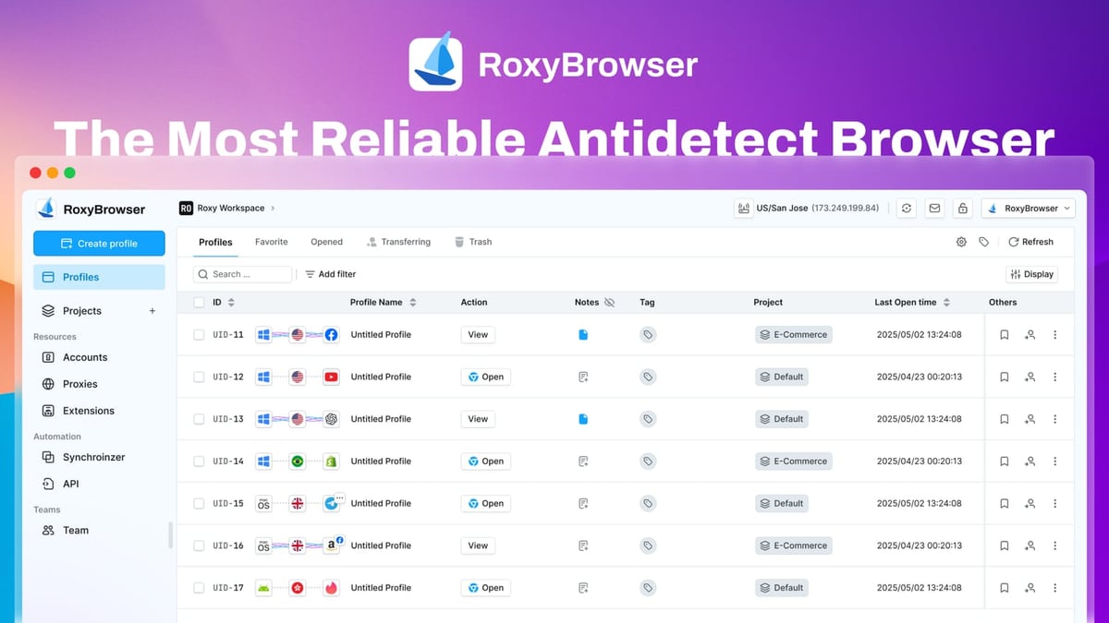Open the blue note icon for UID-11
The width and height of the screenshot is (1109, 623).
pyautogui.click(x=583, y=335)
